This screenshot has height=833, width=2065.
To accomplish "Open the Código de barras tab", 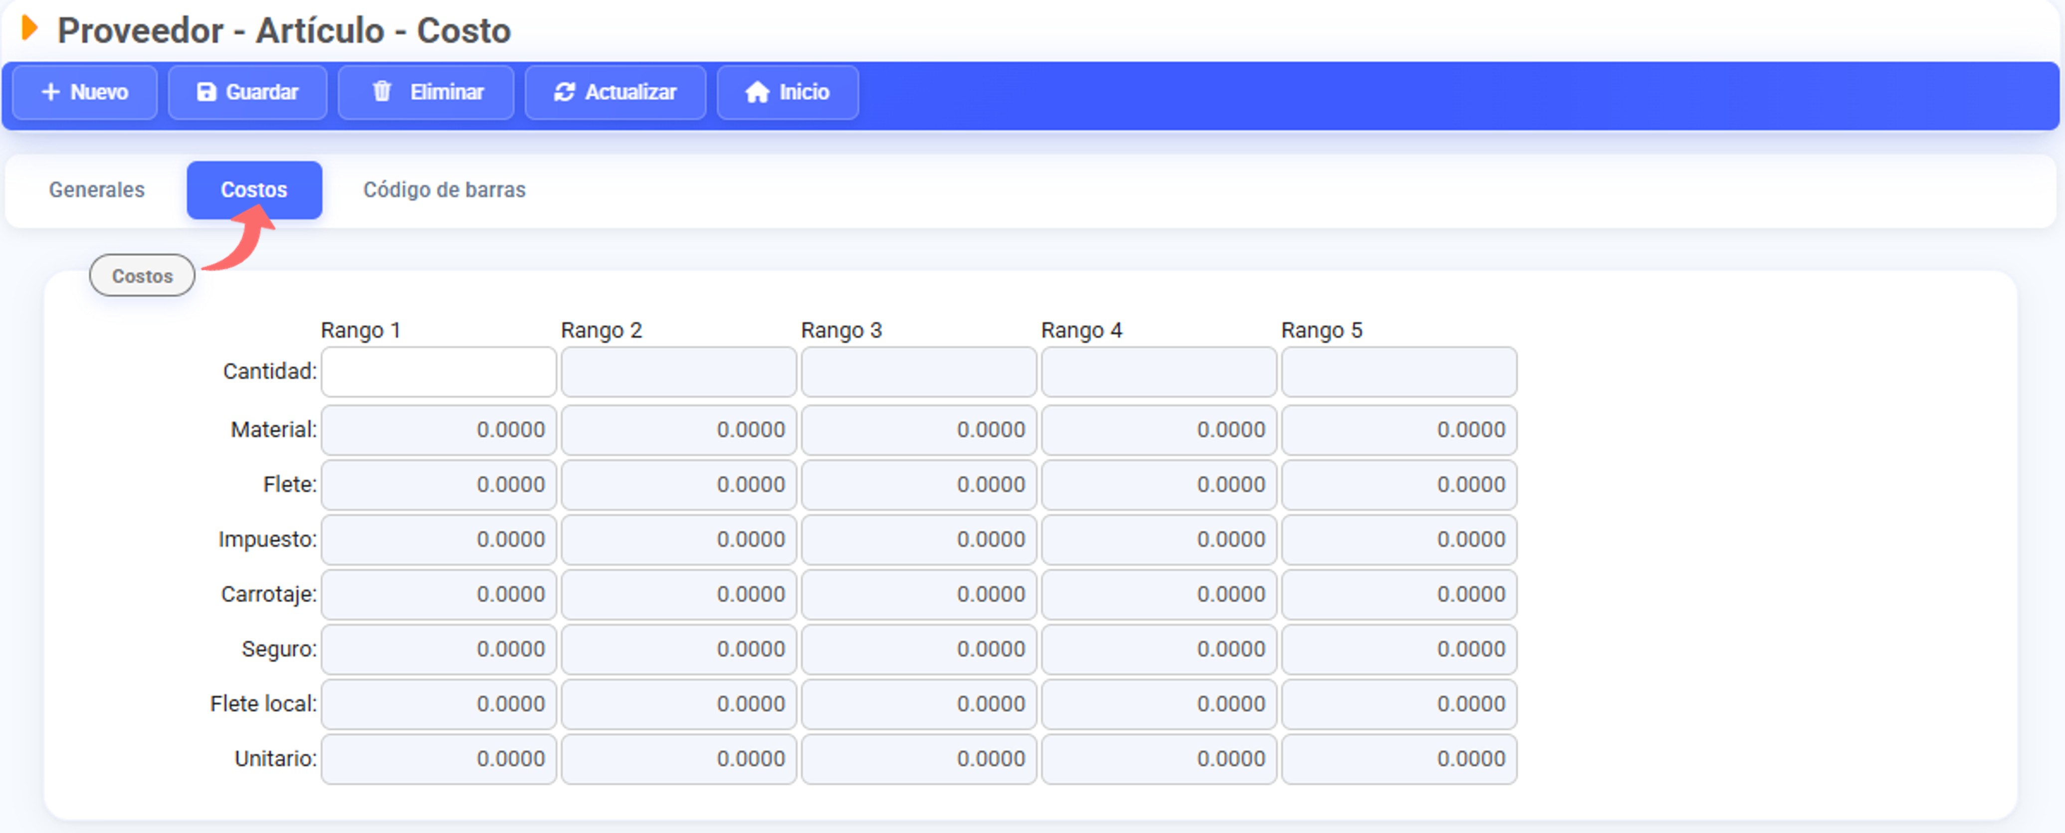I will [444, 190].
